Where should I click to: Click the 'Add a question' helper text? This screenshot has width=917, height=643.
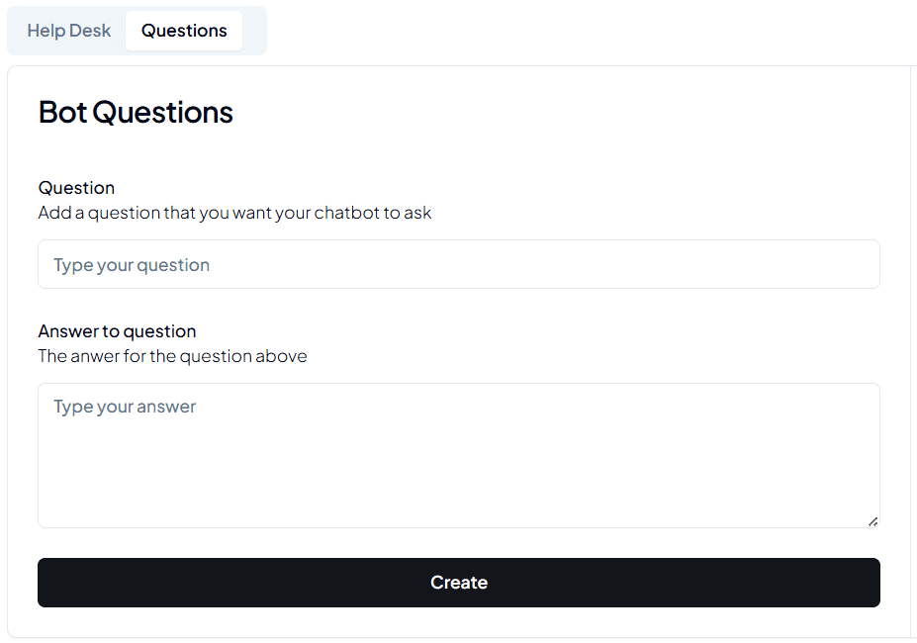tap(234, 213)
